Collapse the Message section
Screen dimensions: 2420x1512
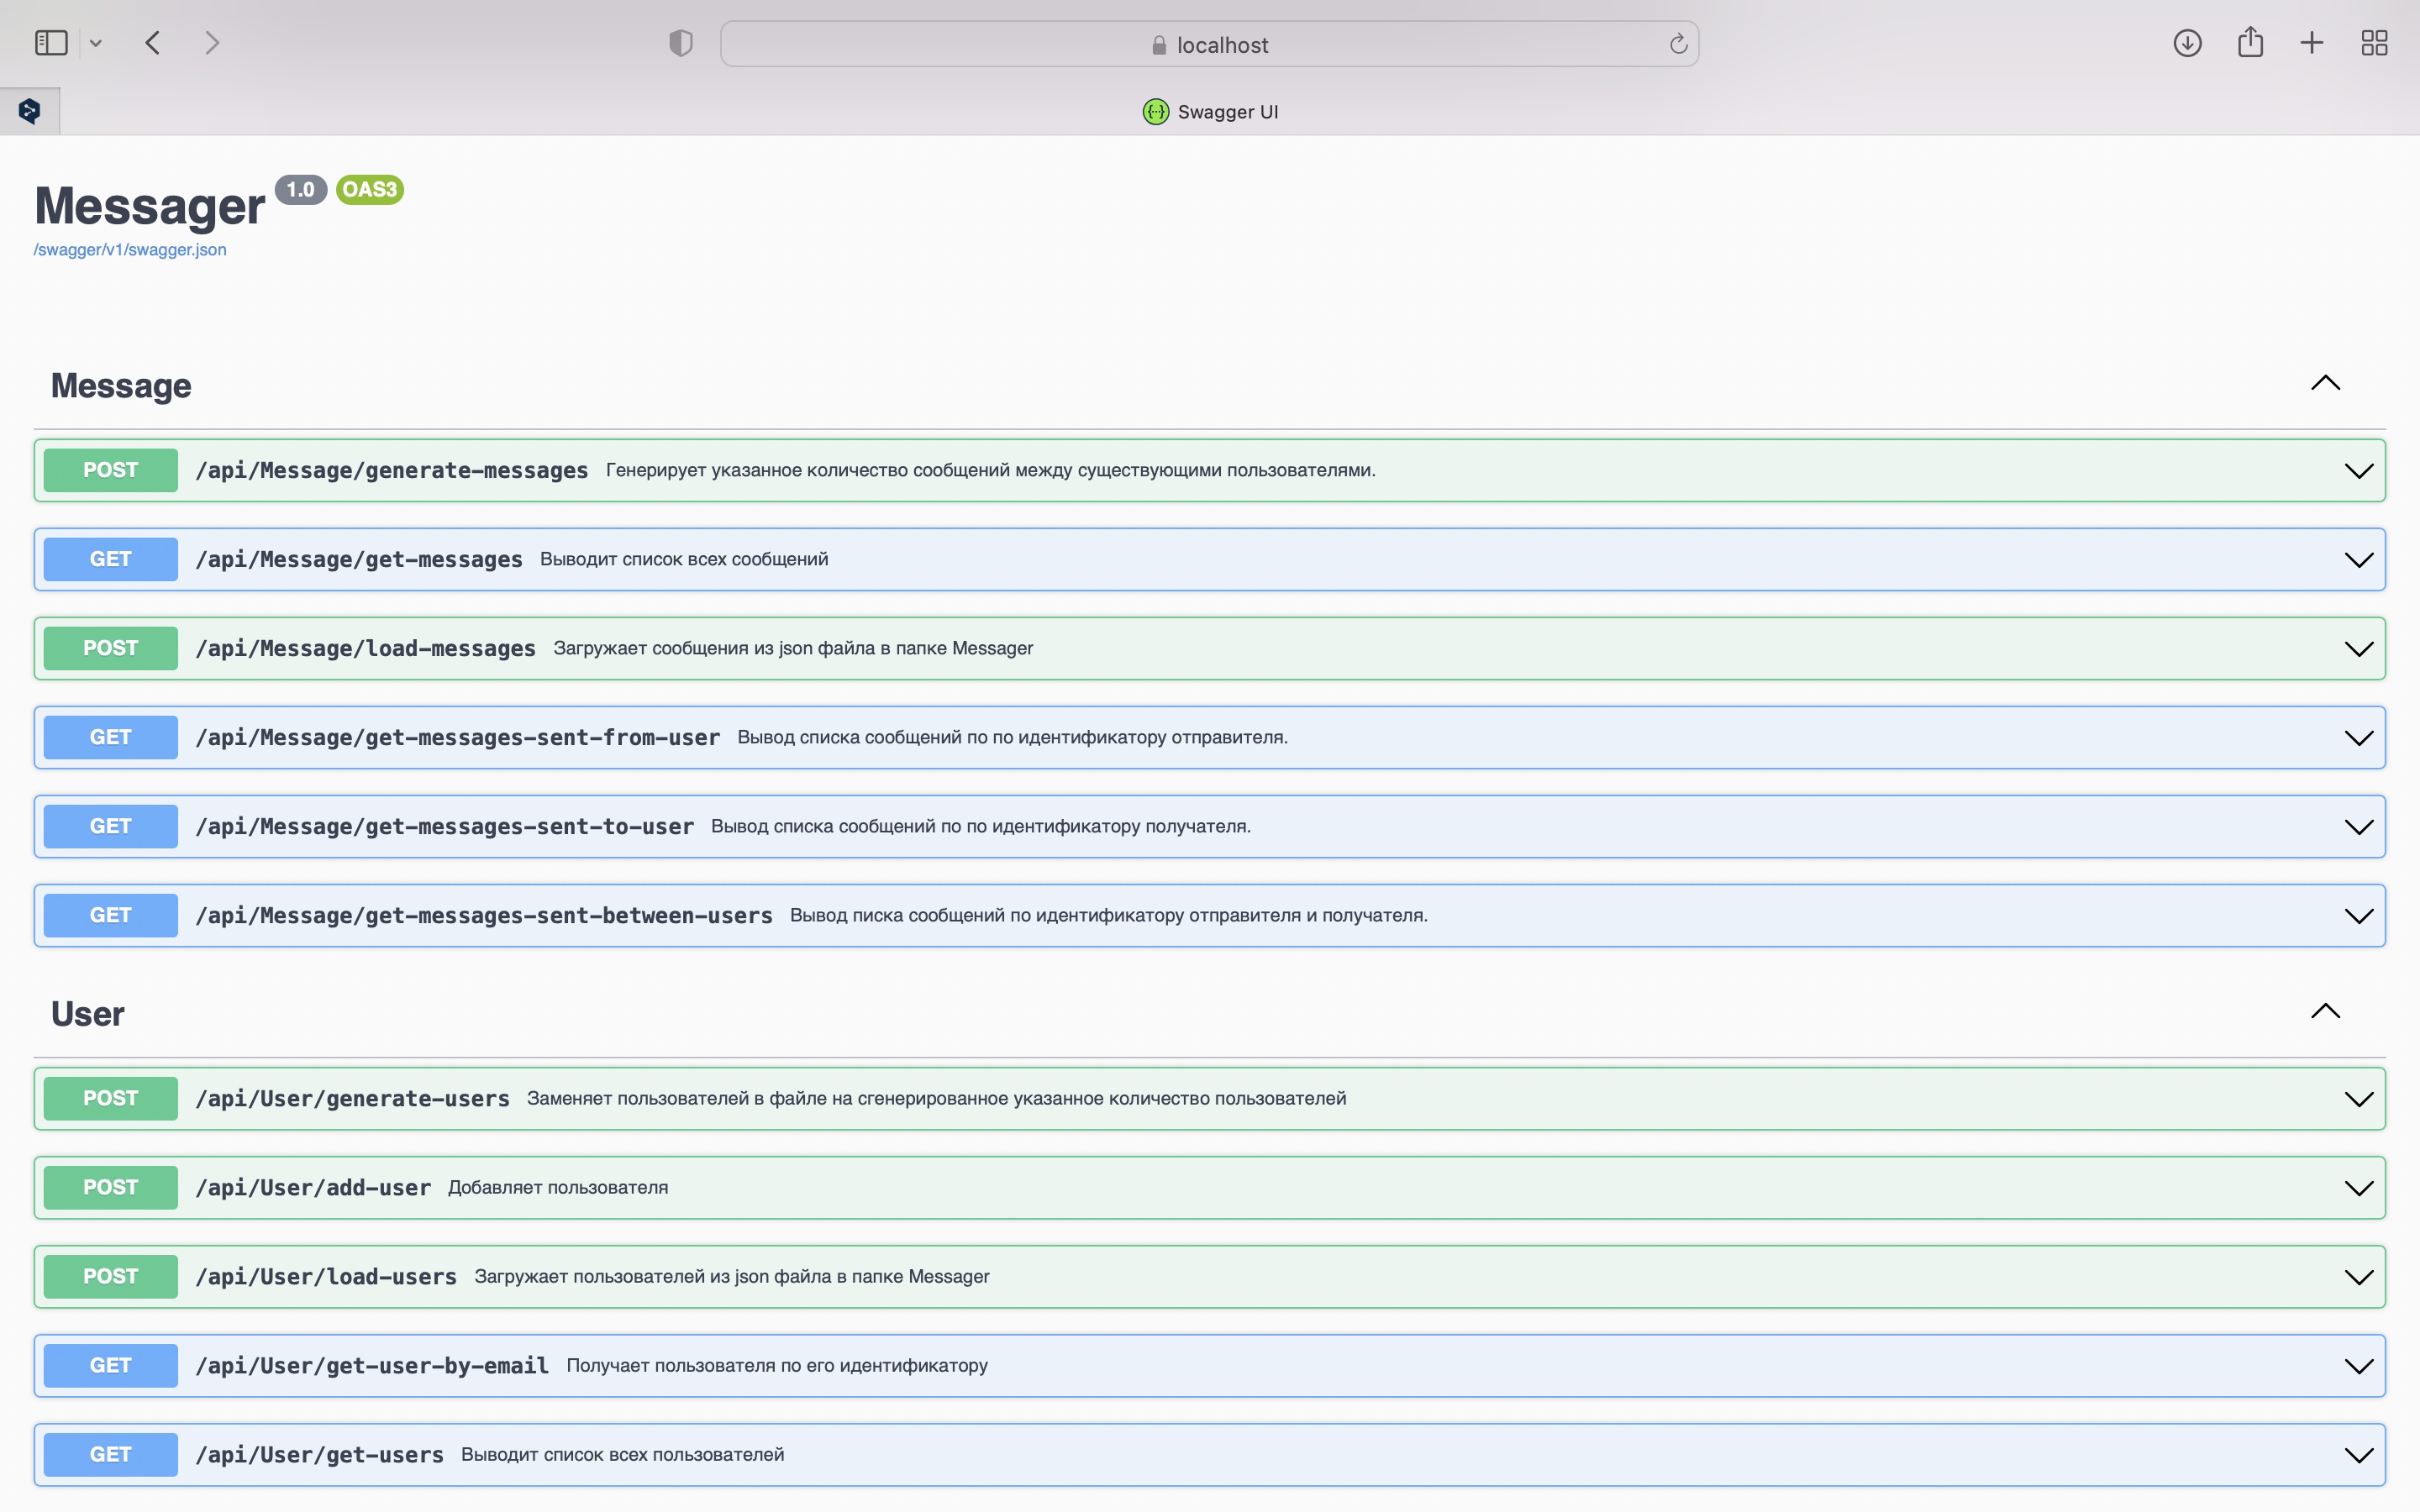click(x=2326, y=383)
